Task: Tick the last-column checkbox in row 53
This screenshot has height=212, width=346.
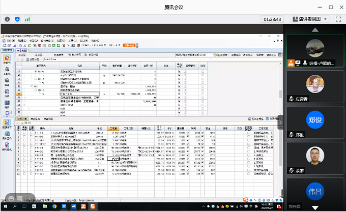Action: pyautogui.click(x=203, y=94)
